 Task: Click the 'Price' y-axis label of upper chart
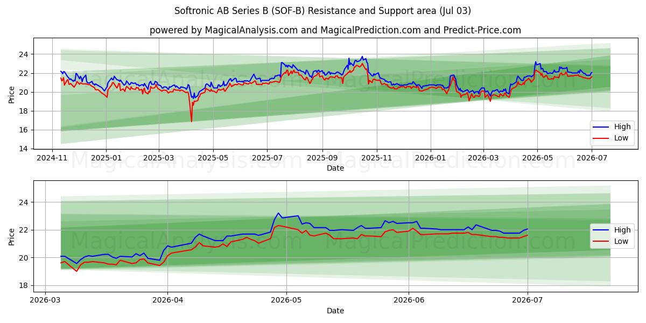tap(12, 93)
